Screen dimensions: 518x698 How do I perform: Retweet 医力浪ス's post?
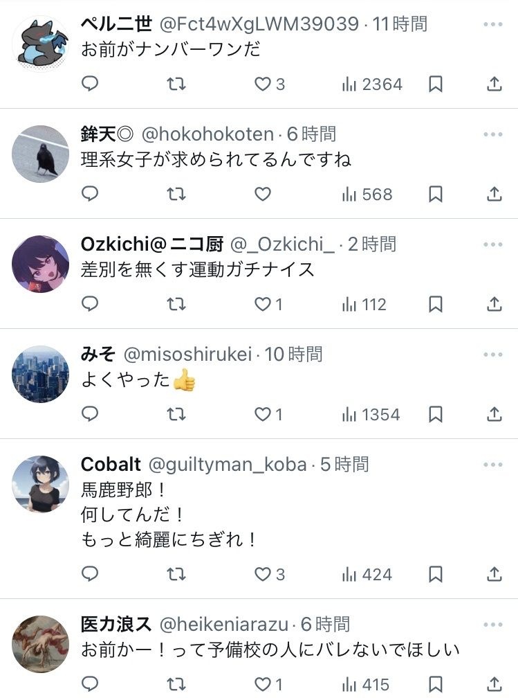[x=176, y=684]
